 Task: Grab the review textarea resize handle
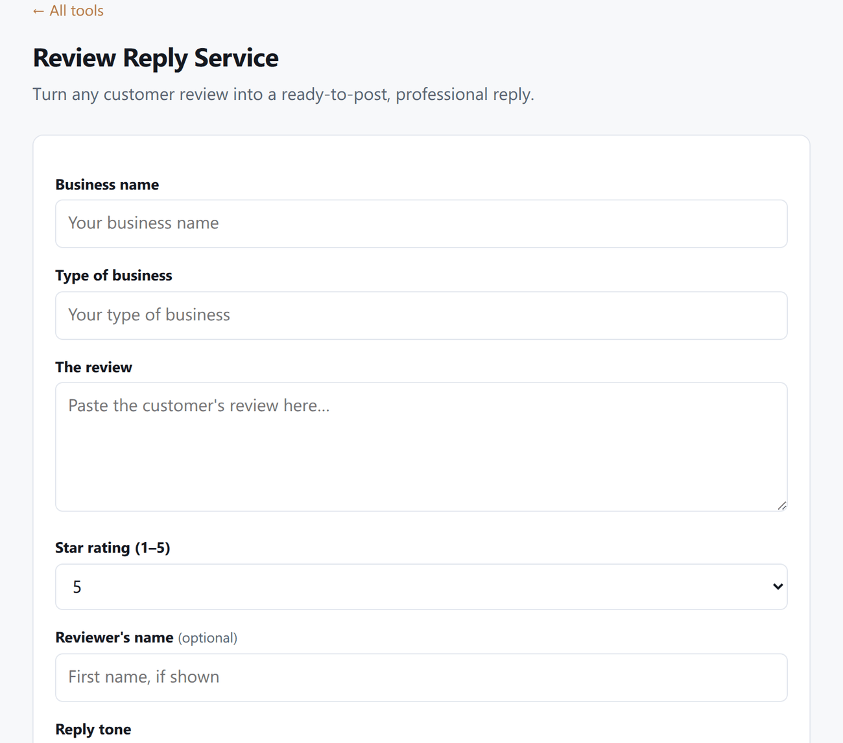[x=782, y=506]
